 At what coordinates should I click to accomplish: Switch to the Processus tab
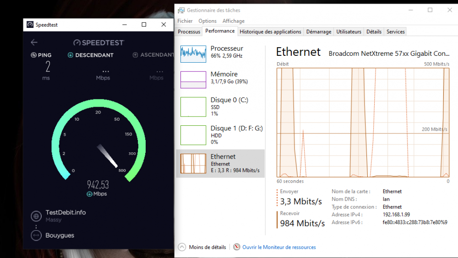point(189,32)
